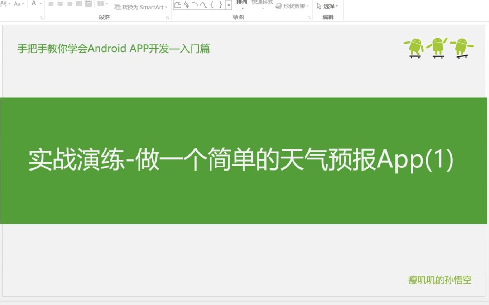The height and width of the screenshot is (305, 489).
Task: Justify the paragraph text
Action: (x=79, y=4)
